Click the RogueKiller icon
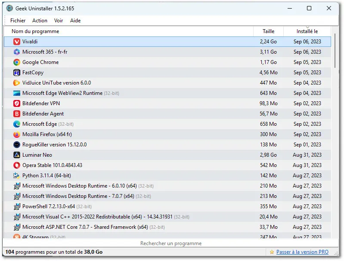Screen dimensions: 344x261 (17, 145)
